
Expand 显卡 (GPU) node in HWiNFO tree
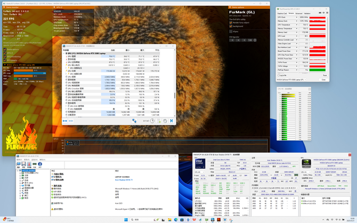pyautogui.click(x=20, y=183)
